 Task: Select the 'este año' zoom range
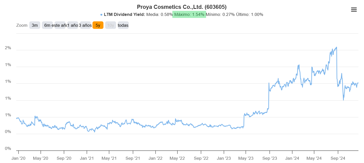(60, 25)
